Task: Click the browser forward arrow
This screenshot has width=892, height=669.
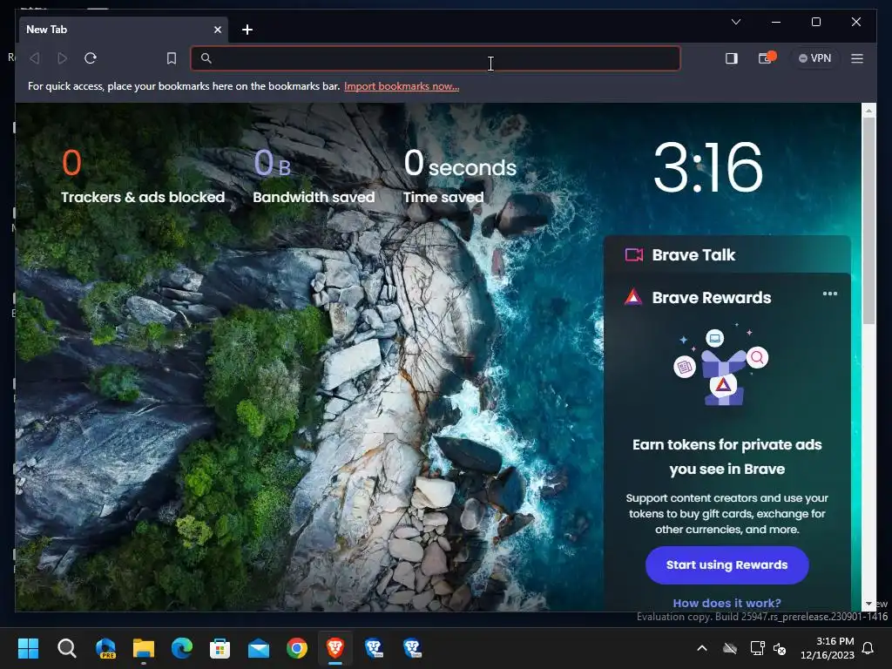Action: 63,58
